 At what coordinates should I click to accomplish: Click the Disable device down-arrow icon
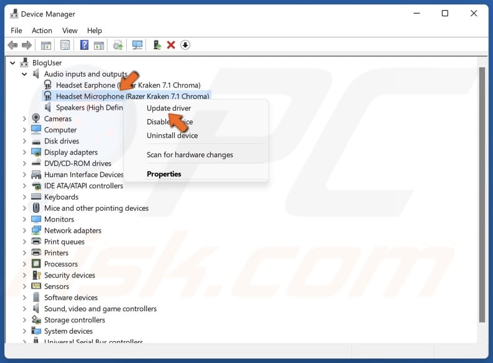point(185,45)
